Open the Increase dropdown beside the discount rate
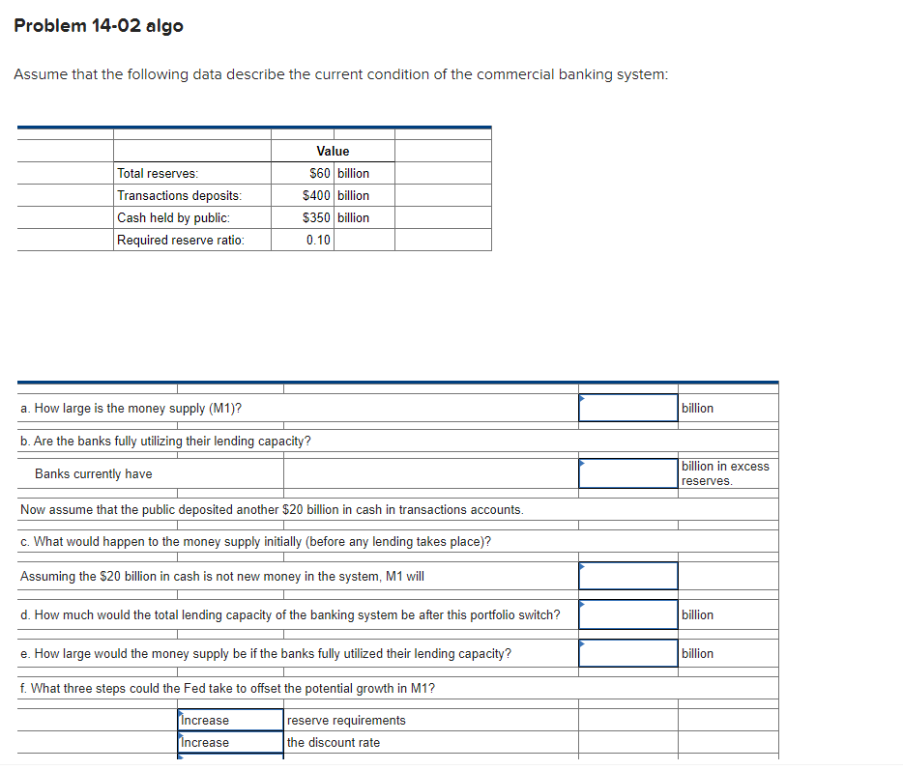903x770 pixels. [229, 742]
